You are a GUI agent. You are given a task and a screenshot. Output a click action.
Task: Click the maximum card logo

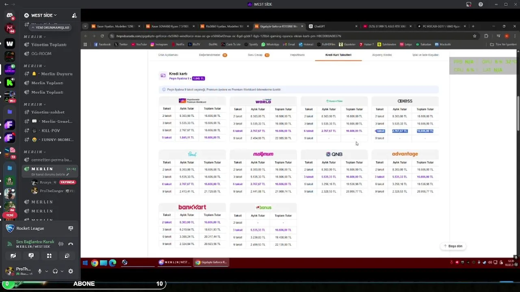263,154
